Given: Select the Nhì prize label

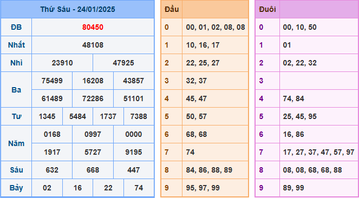Looking at the screenshot, I should click(x=16, y=63).
